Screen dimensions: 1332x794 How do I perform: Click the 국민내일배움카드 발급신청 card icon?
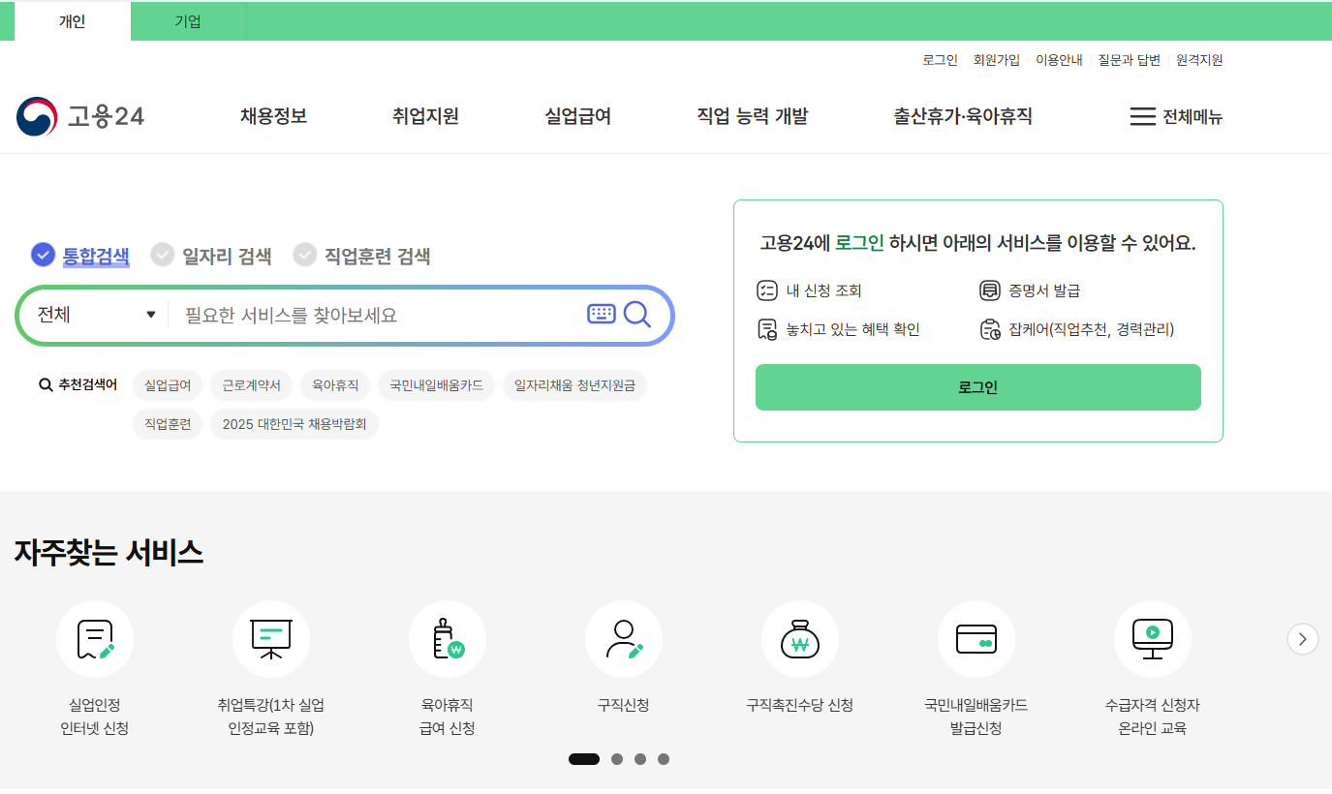[x=976, y=638]
